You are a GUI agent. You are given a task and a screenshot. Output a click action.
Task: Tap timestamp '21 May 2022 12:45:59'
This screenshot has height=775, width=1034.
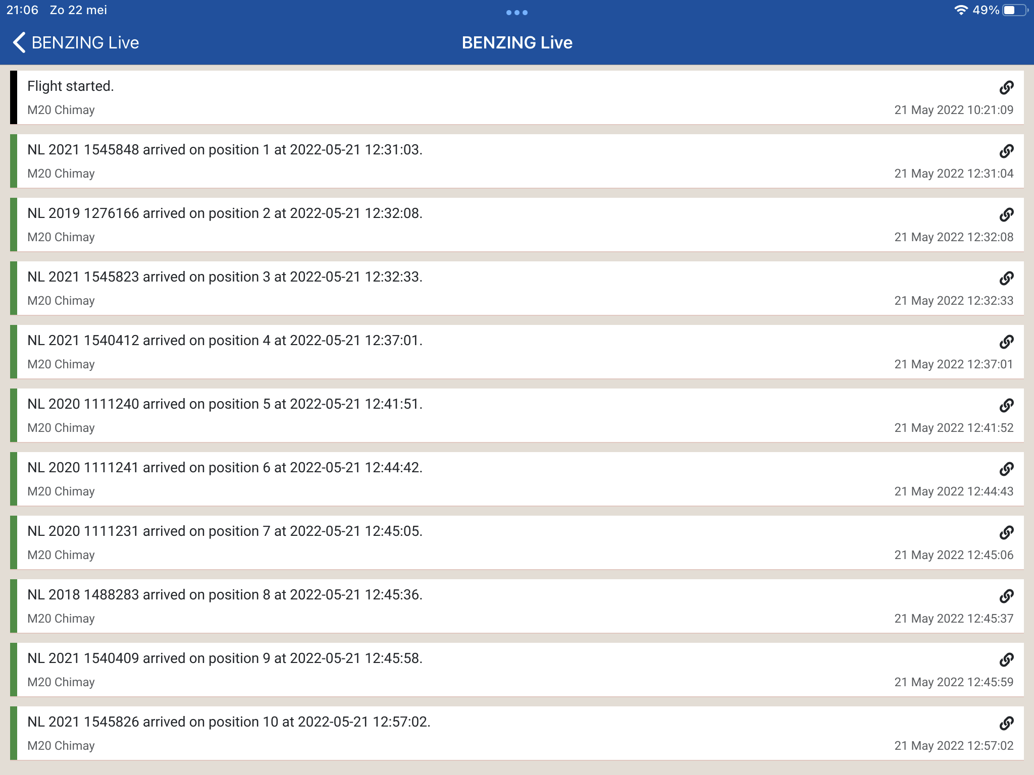tap(954, 682)
